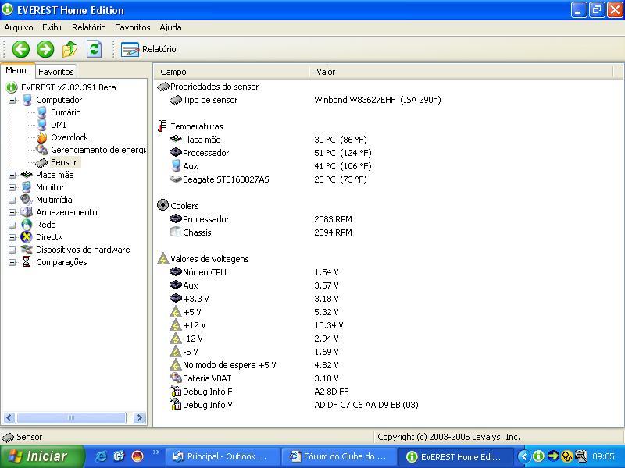Viewport: 625px width, 468px height.
Task: Expand the Rede tree node
Action: click(12, 225)
